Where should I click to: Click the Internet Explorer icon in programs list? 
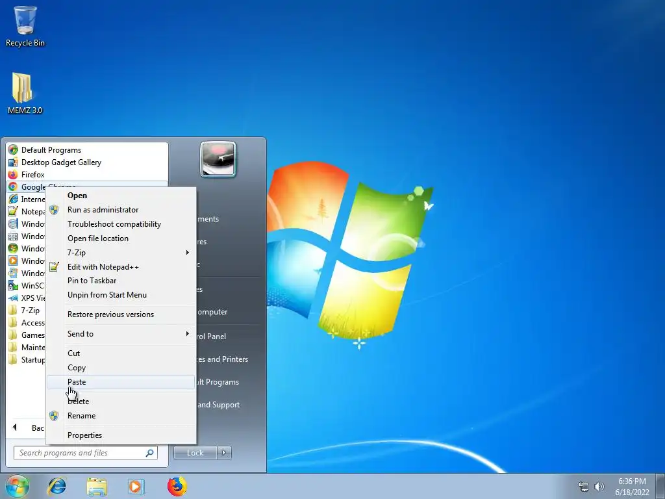(13, 199)
